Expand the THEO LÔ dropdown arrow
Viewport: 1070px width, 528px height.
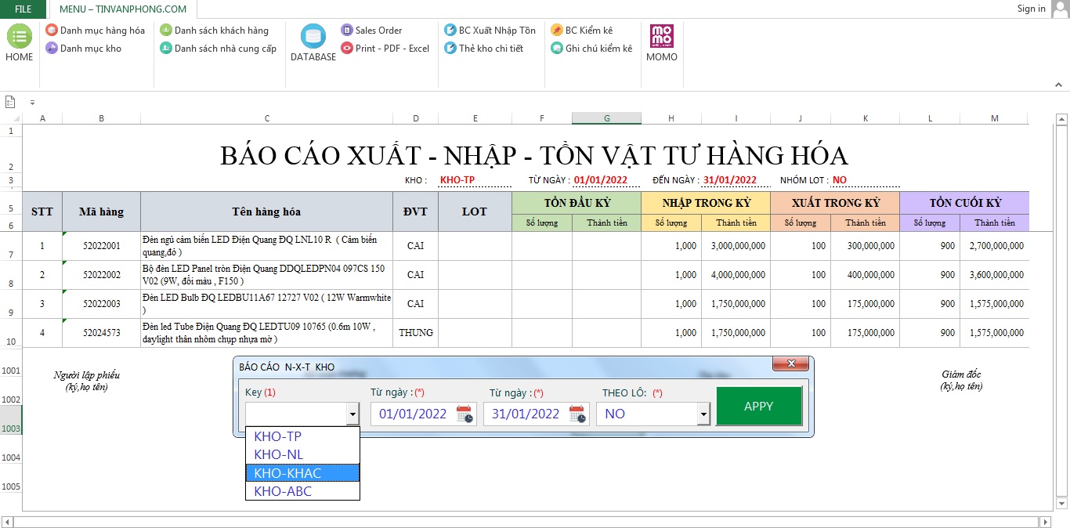[x=703, y=414]
